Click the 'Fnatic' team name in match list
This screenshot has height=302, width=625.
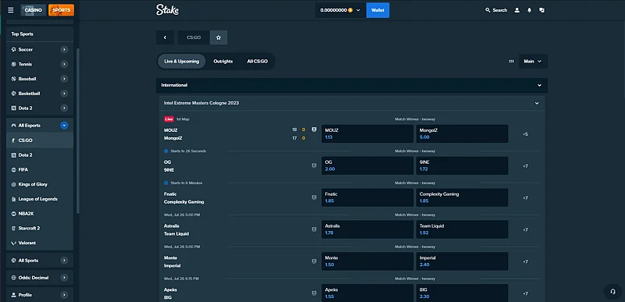coord(170,194)
